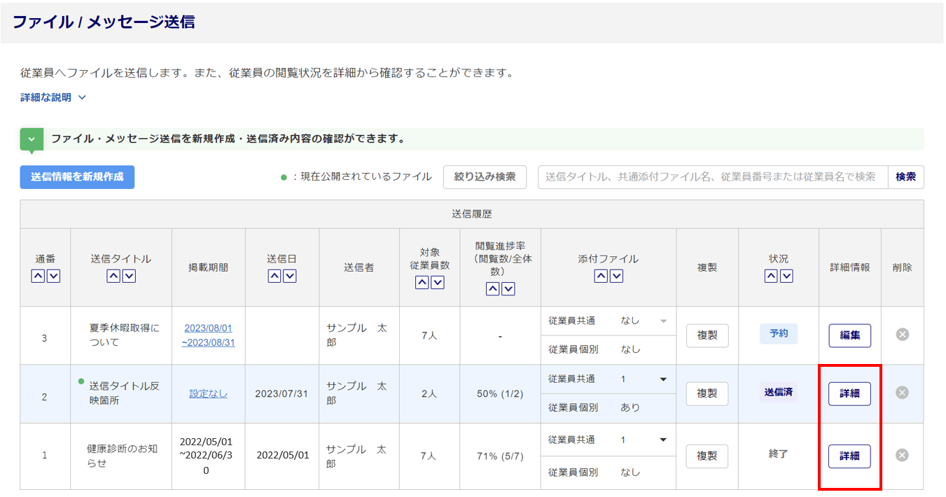
Task: Delete the 送信タイトル反映箇所 row
Action: click(x=902, y=393)
